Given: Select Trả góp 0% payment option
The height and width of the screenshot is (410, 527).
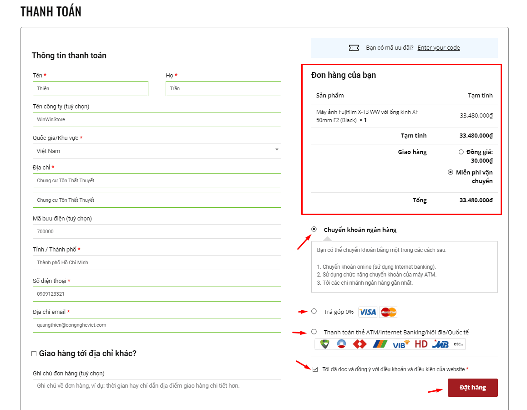Looking at the screenshot, I should coord(314,312).
